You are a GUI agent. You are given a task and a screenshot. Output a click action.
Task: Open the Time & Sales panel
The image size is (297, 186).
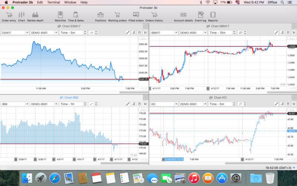coord(76,17)
